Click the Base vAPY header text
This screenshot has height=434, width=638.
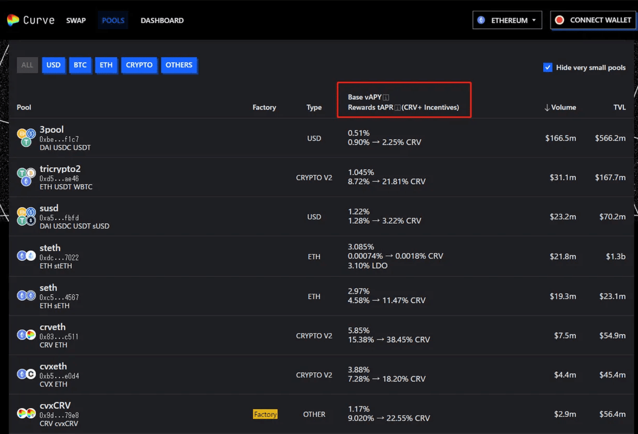(x=365, y=97)
